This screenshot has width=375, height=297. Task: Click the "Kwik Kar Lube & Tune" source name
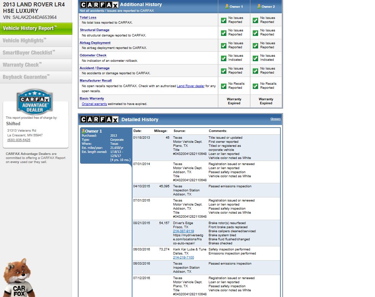[x=190, y=249]
